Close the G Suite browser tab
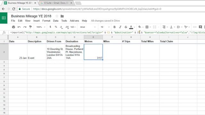The height and width of the screenshot is (115, 205). tap(71, 3)
